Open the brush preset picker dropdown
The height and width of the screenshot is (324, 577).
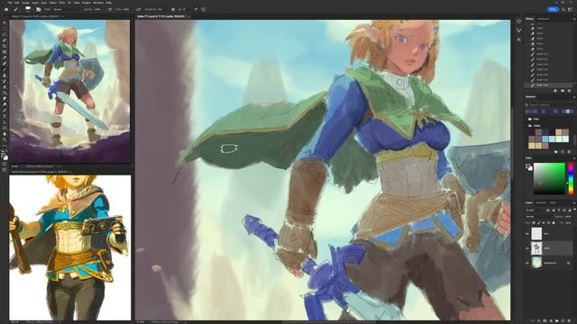tap(28, 9)
